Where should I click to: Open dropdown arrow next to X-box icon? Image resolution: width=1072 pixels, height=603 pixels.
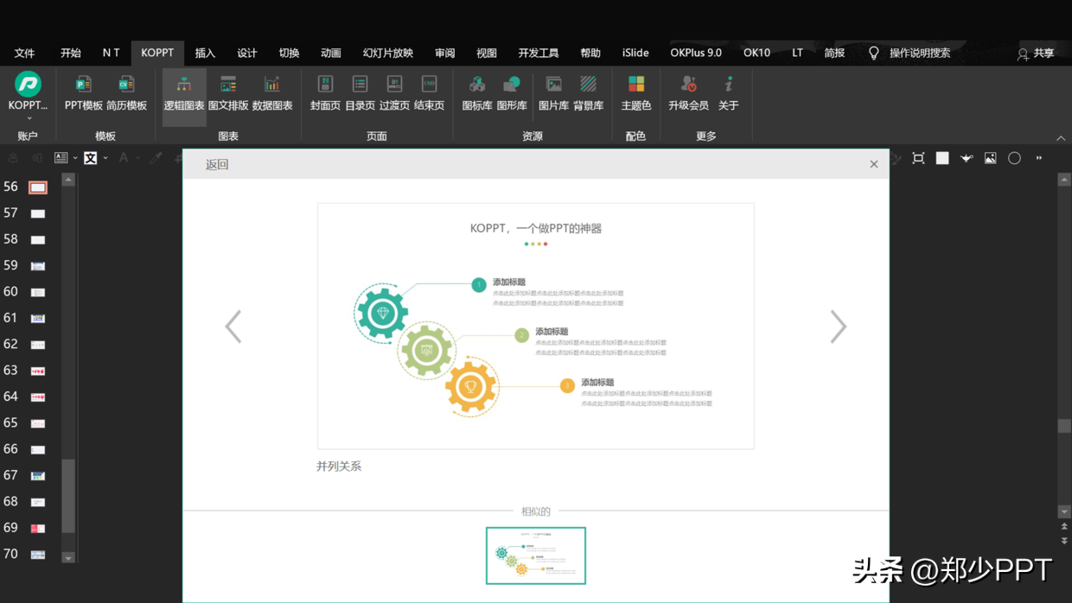105,158
